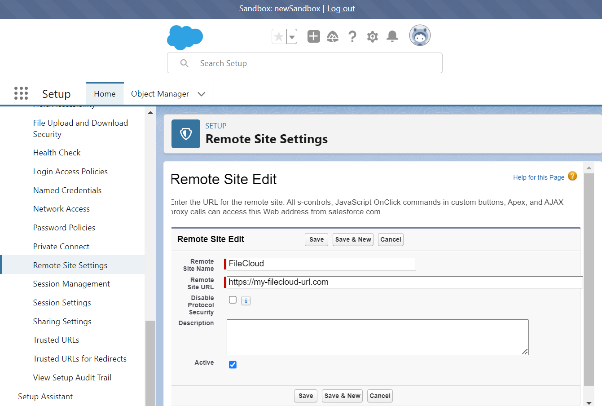
Task: Open the Notifications bell
Action: coord(392,36)
